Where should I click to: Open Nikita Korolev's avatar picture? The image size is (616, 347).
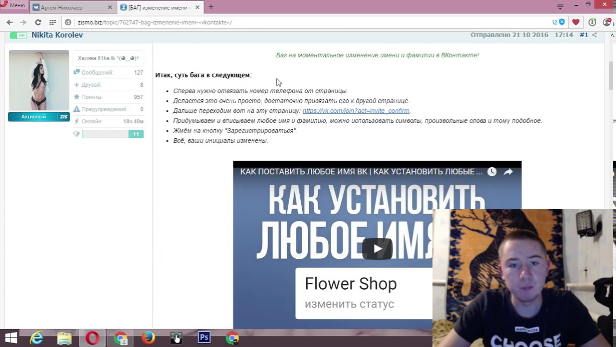click(x=38, y=80)
